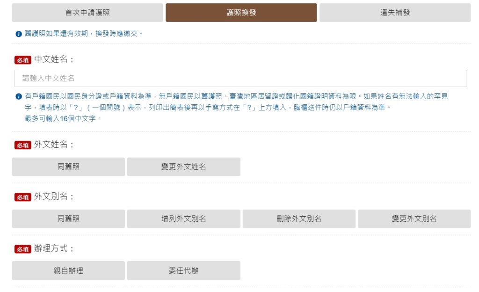Switch to the 首次申請護照 tab
Screen dimensions: 479x292
pyautogui.click(x=87, y=13)
